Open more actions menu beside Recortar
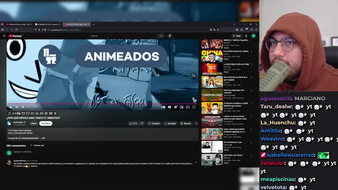This screenshot has height=190, width=338. pos(196,123)
